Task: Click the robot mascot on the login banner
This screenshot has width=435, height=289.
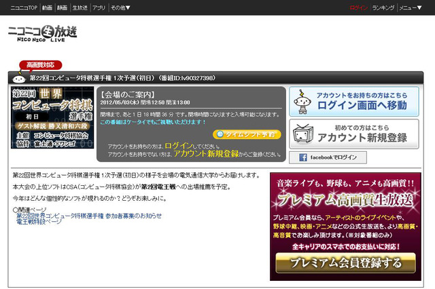Action: [303, 100]
